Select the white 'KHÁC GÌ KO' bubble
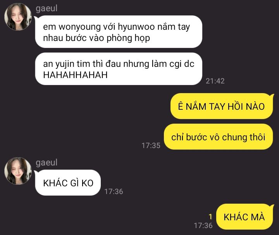279x235 pixels. [x=68, y=183]
